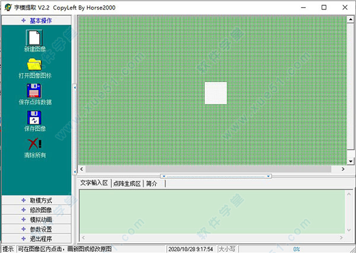
Task: Switch to the 文字输入区 tab
Action: tap(94, 184)
